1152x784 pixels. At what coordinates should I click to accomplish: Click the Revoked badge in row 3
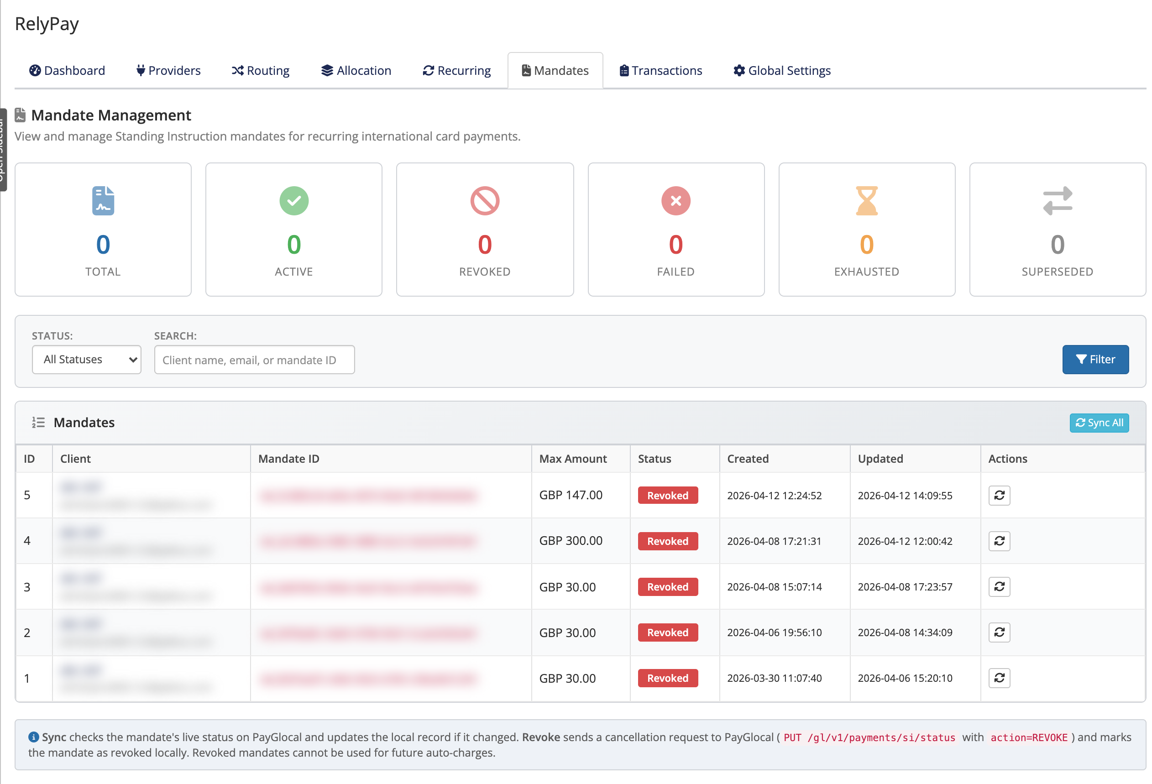point(668,586)
